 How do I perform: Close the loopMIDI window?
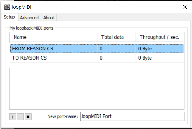(185, 7)
